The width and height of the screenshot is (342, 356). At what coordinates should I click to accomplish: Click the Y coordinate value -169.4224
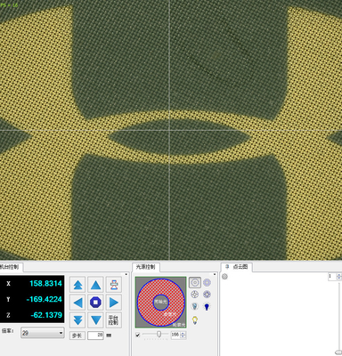44,299
